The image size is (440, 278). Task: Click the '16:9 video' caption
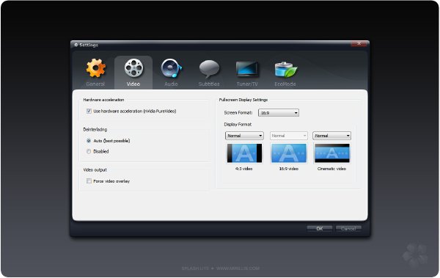(x=289, y=169)
